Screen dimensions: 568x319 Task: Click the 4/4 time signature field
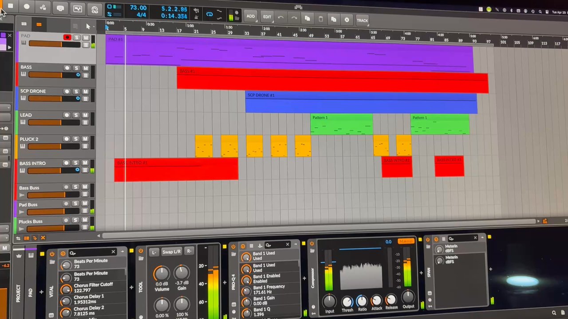tap(141, 15)
